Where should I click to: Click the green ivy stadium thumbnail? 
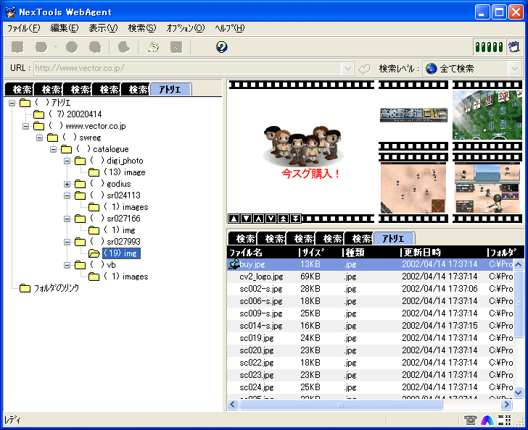pos(487,114)
